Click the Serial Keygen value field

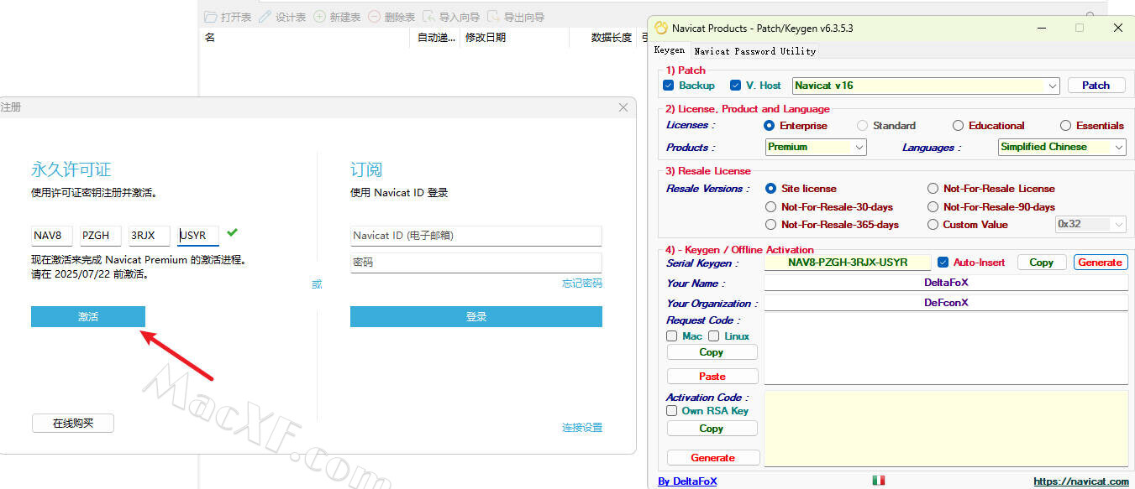[848, 263]
